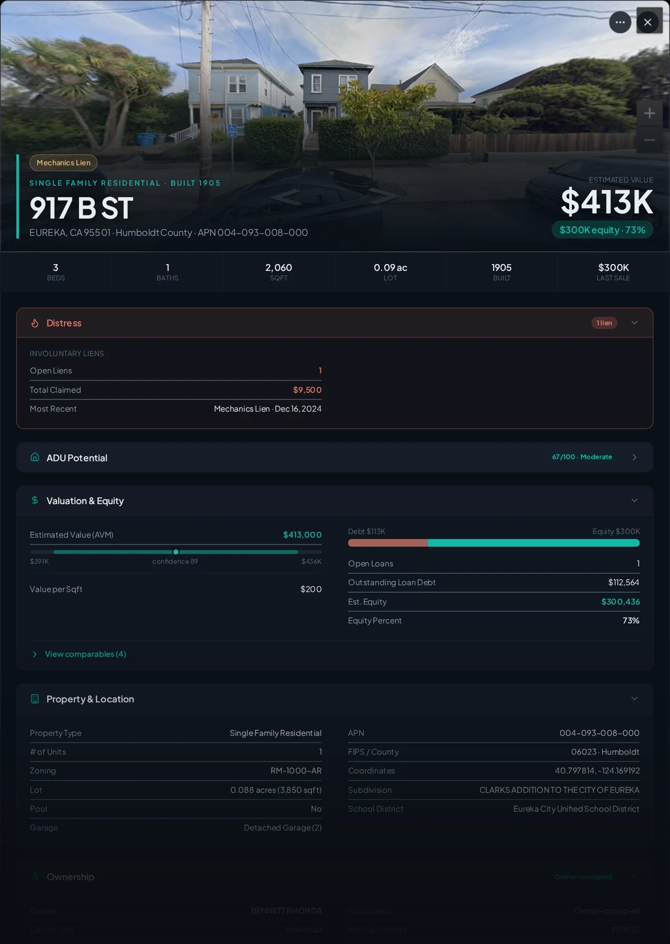Select the $436K high range label
Screen dimensions: 670x944
[x=312, y=561]
